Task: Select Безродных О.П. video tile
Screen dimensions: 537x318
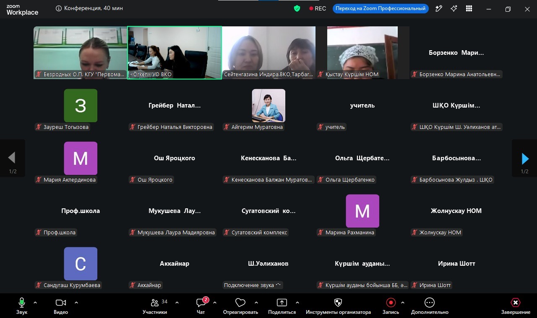Action: pyautogui.click(x=81, y=53)
